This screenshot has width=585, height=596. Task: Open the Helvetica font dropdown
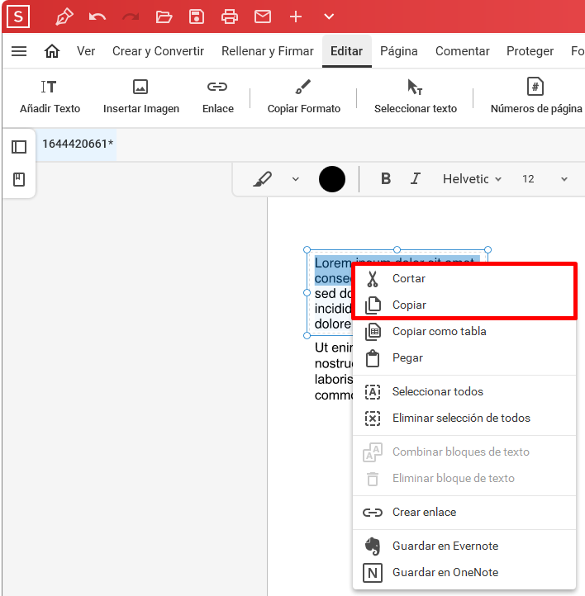point(472,179)
